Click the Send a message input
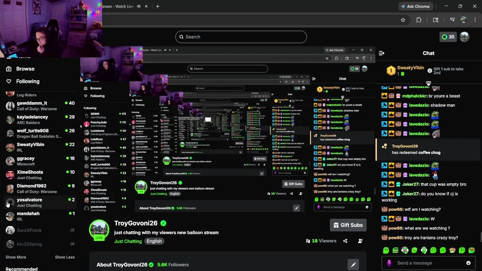This screenshot has height=271, width=482. 429,263
